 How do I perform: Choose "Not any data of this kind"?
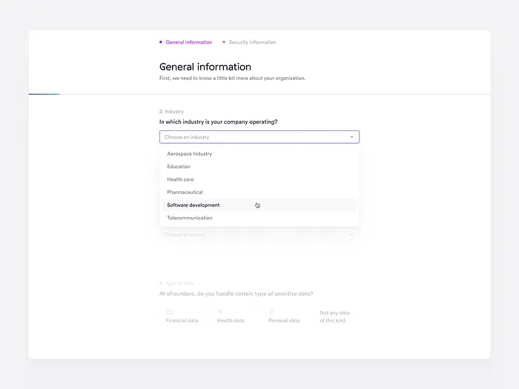[x=334, y=316]
